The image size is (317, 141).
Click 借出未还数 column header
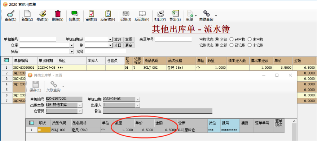[261, 60]
